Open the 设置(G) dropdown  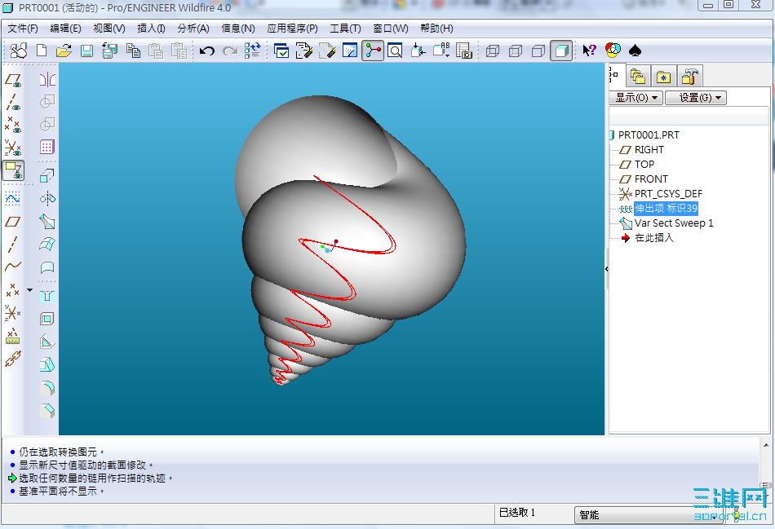pos(696,98)
